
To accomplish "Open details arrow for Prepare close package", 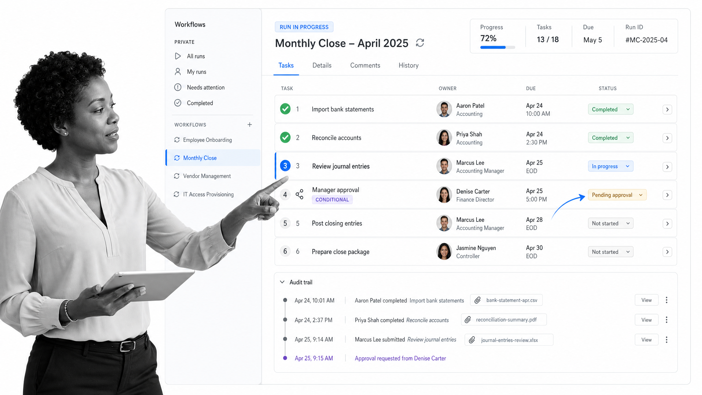I will point(667,252).
